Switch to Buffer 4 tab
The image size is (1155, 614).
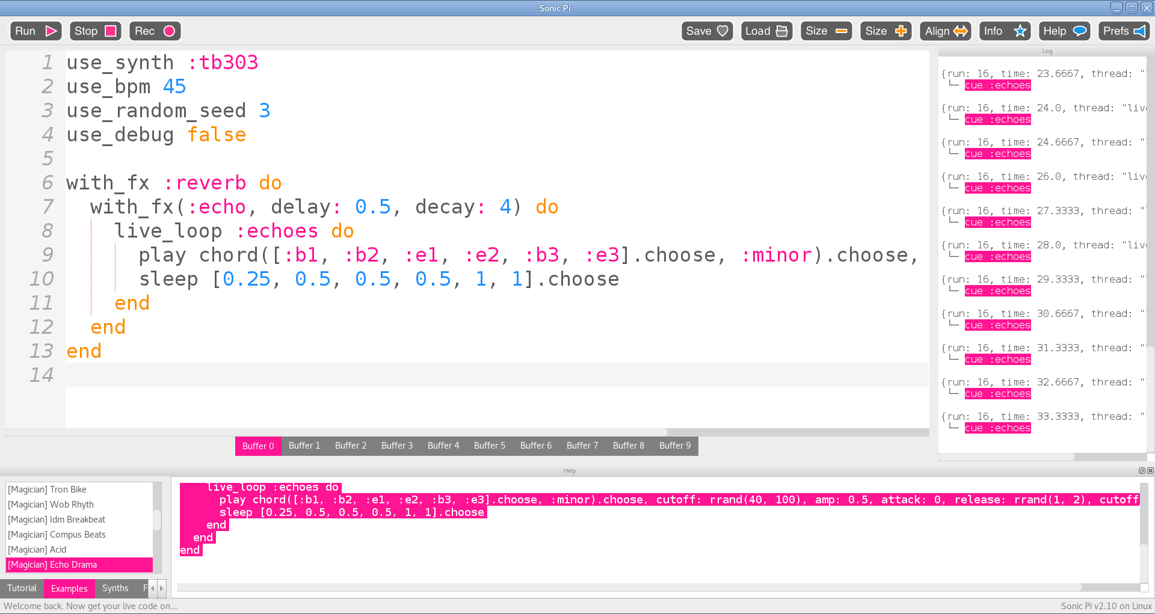443,446
